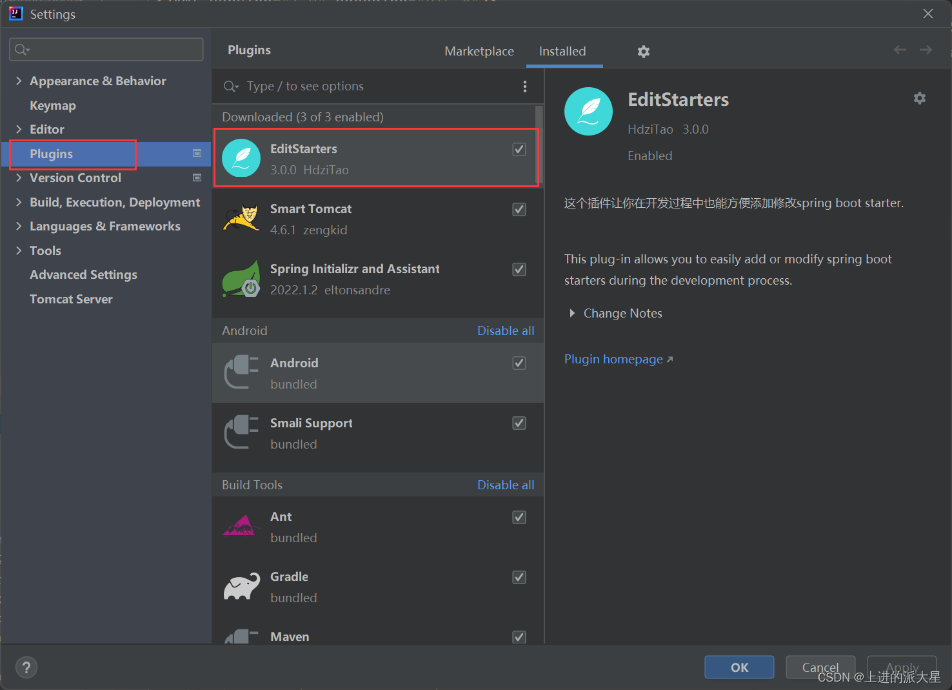Click the help question mark button
Image resolution: width=952 pixels, height=690 pixels.
pos(26,667)
